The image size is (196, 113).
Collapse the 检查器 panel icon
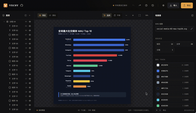(x=192, y=15)
